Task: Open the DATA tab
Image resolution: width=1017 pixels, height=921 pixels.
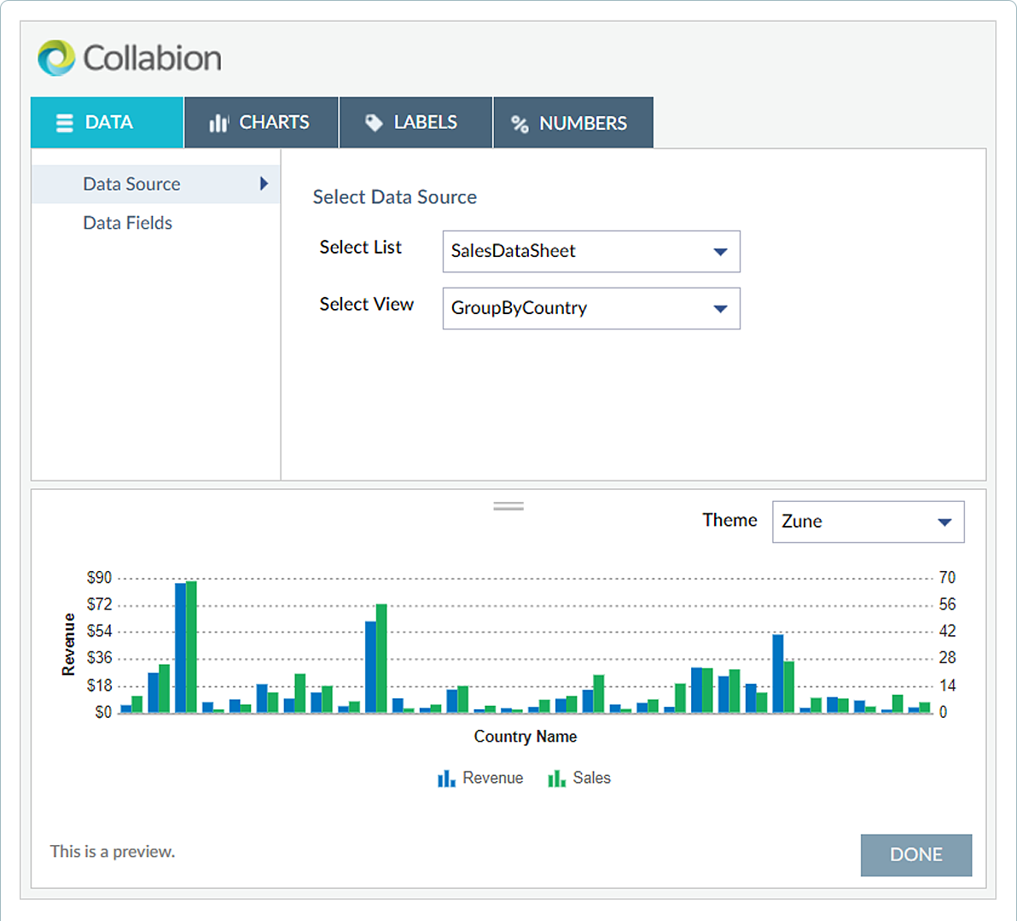Action: pos(107,123)
